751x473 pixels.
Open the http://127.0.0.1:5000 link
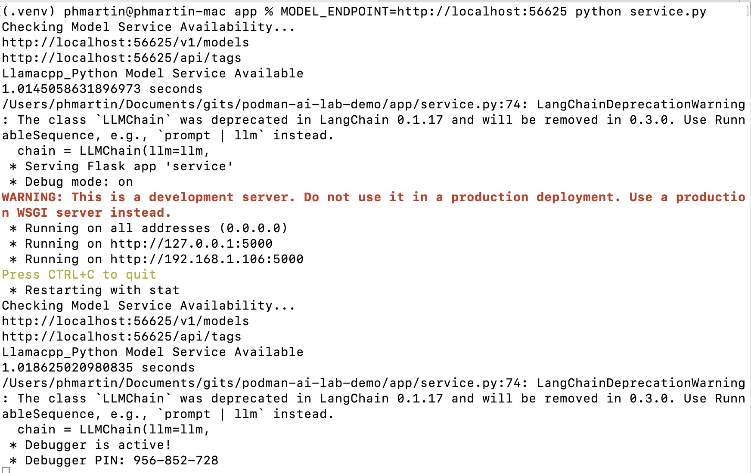point(191,244)
